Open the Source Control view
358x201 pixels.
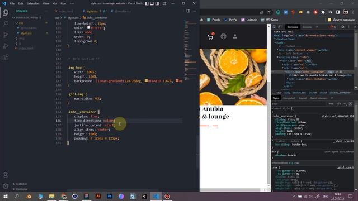click(6, 35)
